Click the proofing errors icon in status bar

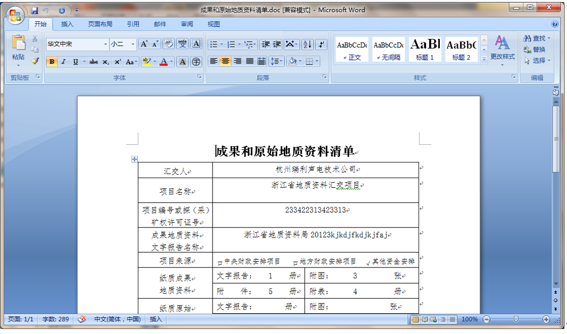pos(82,319)
